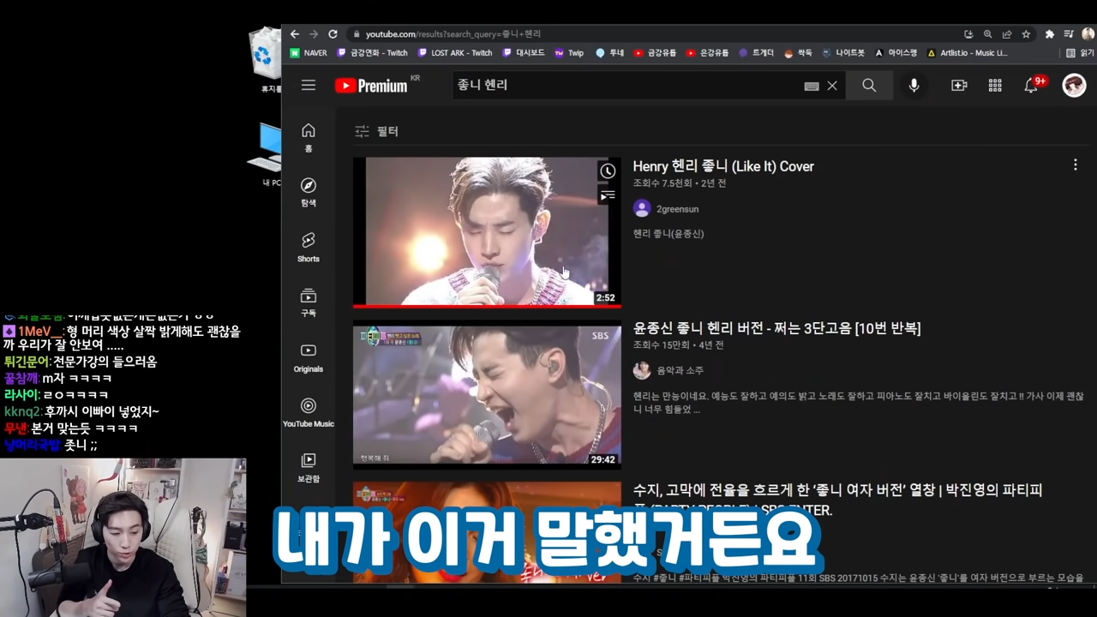The image size is (1097, 617).
Task: Click the red progress bar under the first thumbnail
Action: coord(487,305)
